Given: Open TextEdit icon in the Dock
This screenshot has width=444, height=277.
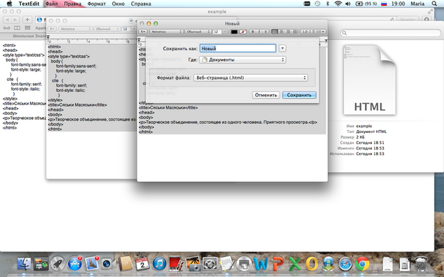Looking at the screenshot, I should (x=227, y=265).
